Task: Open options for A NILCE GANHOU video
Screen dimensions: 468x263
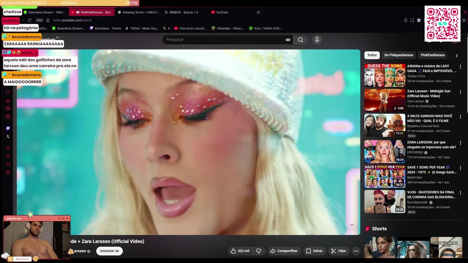Action: tap(460, 117)
